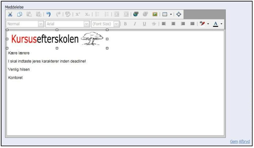Click the Remove link icon
Image resolution: width=254 pixels, height=148 pixels.
click(x=145, y=14)
